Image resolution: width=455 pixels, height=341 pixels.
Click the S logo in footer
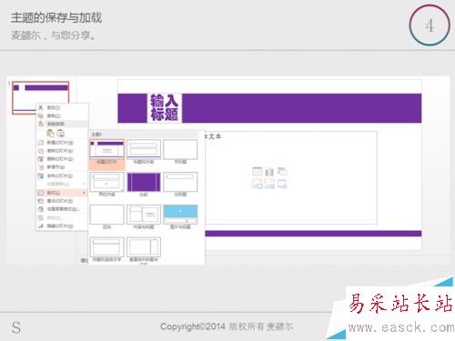16,327
